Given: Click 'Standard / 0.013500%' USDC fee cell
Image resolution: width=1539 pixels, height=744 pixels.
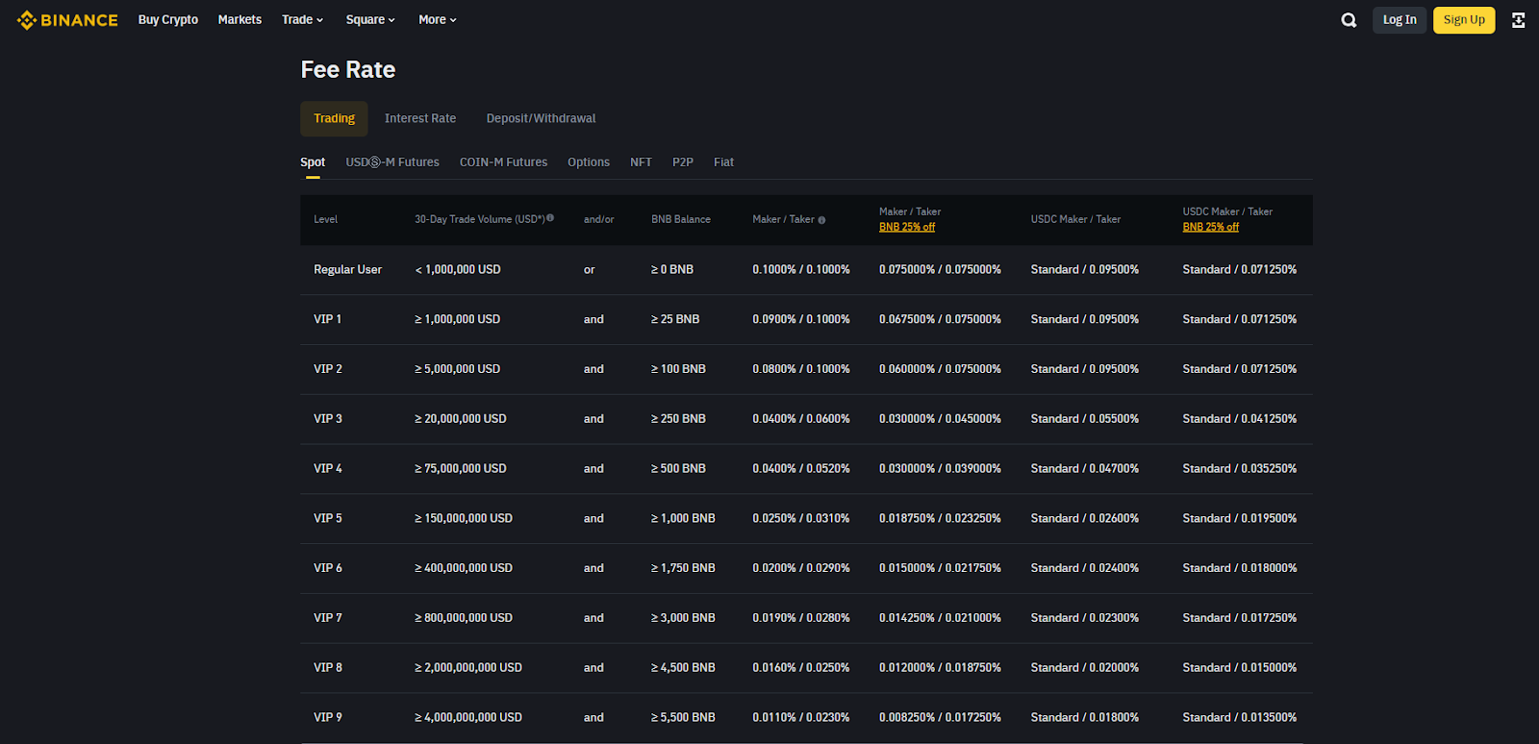Looking at the screenshot, I should pos(1240,718).
